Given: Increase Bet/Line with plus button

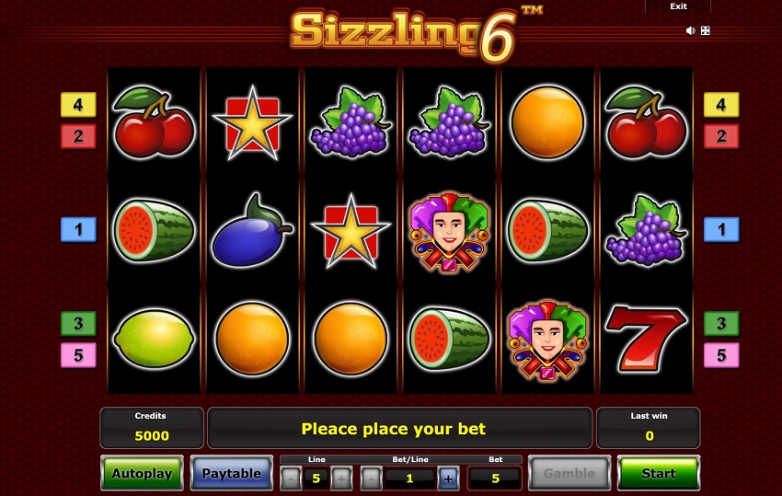Looking at the screenshot, I should point(448,479).
